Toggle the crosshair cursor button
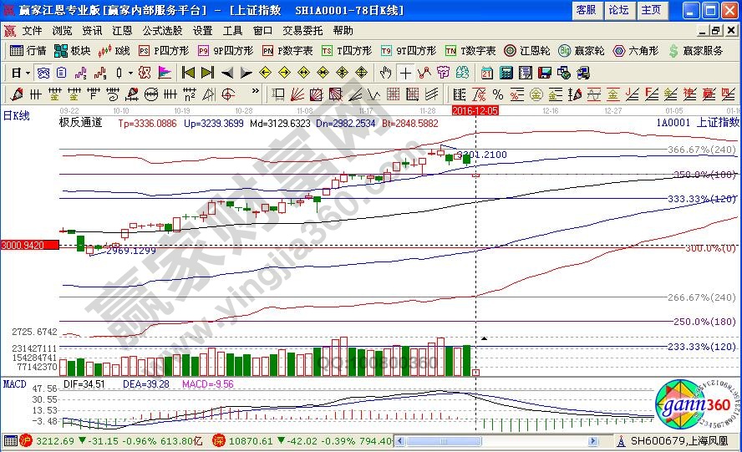 [x=405, y=73]
